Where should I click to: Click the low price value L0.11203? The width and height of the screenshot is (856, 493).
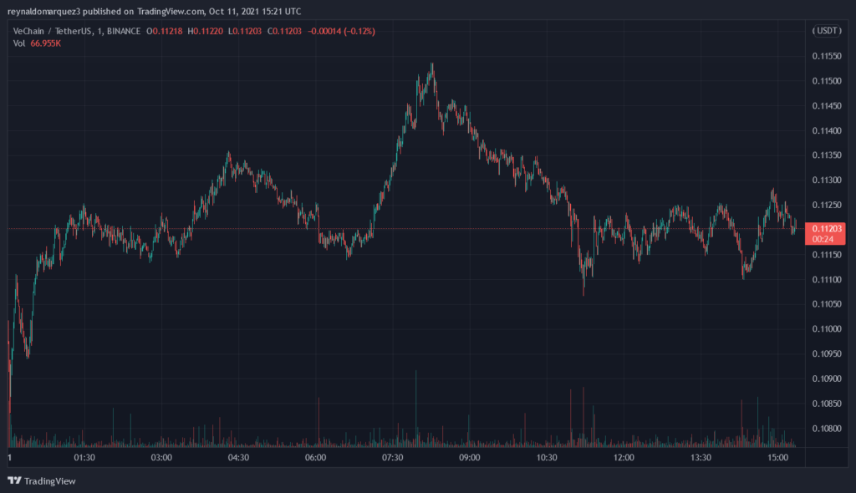[x=245, y=31]
